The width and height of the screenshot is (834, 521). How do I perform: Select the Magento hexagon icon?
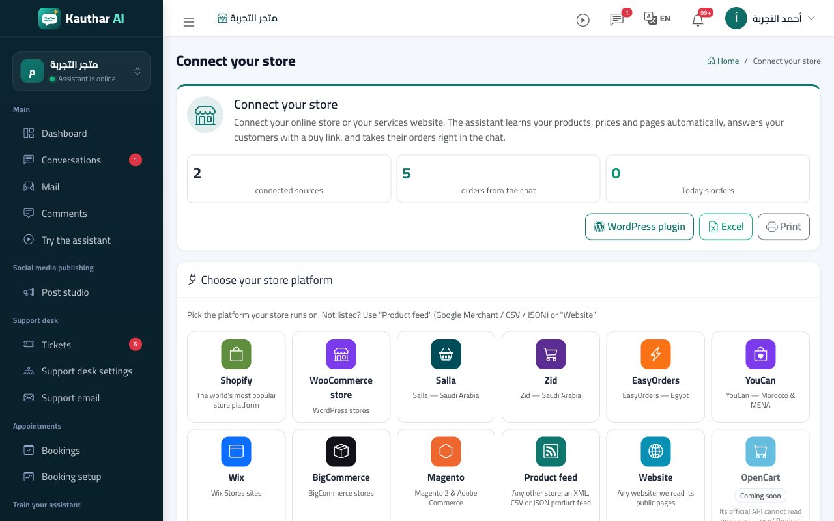pyautogui.click(x=446, y=451)
